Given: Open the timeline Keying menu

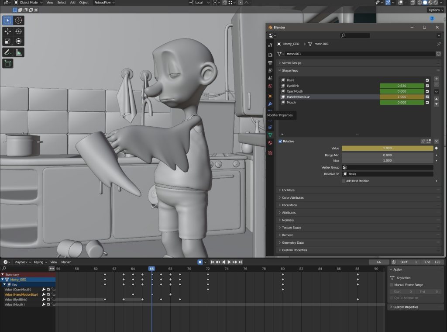Looking at the screenshot, I should point(40,262).
